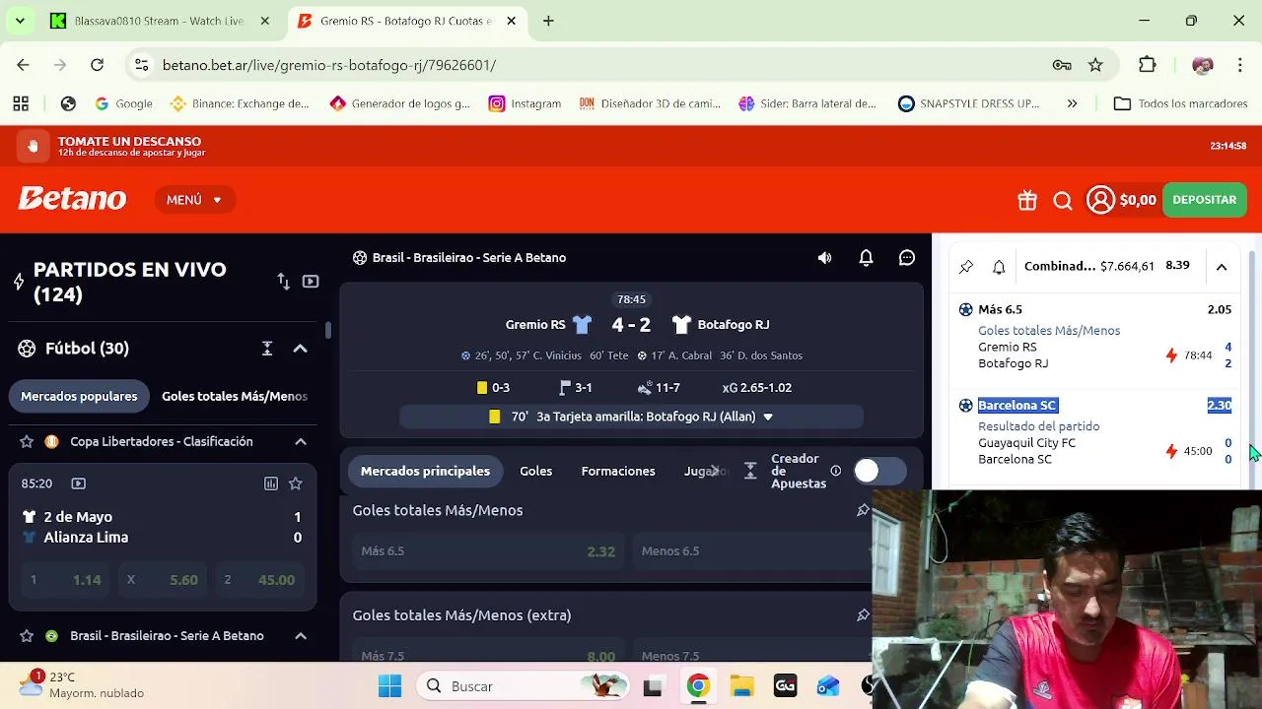Pin the bet slip

966,267
